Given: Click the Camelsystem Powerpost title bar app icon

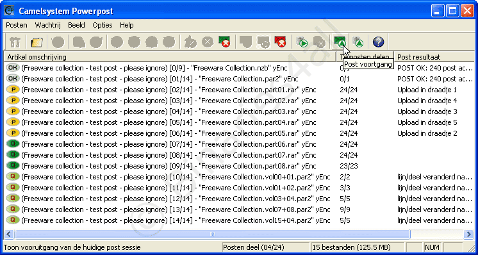Looking at the screenshot, I should [9, 11].
